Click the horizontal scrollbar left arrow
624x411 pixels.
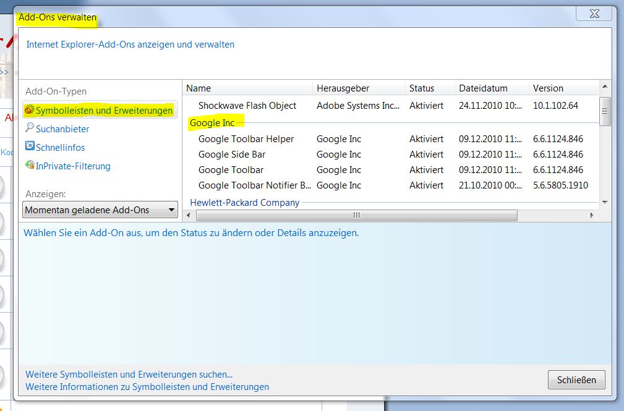coord(188,215)
